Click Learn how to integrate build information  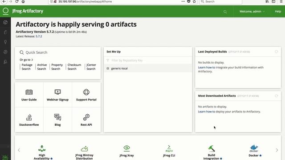(x=207, y=67)
